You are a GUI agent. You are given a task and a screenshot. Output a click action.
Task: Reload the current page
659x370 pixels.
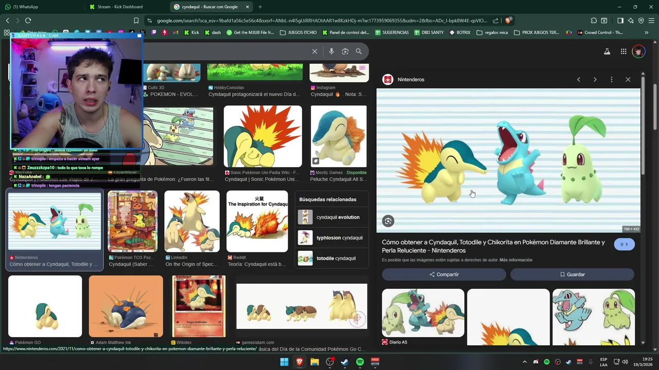pyautogui.click(x=28, y=21)
